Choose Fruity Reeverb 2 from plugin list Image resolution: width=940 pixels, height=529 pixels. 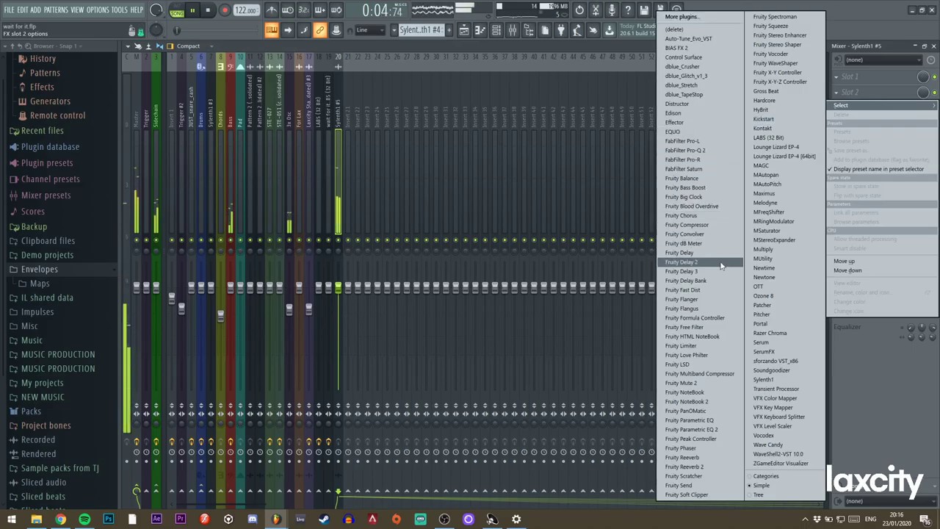tap(699, 467)
